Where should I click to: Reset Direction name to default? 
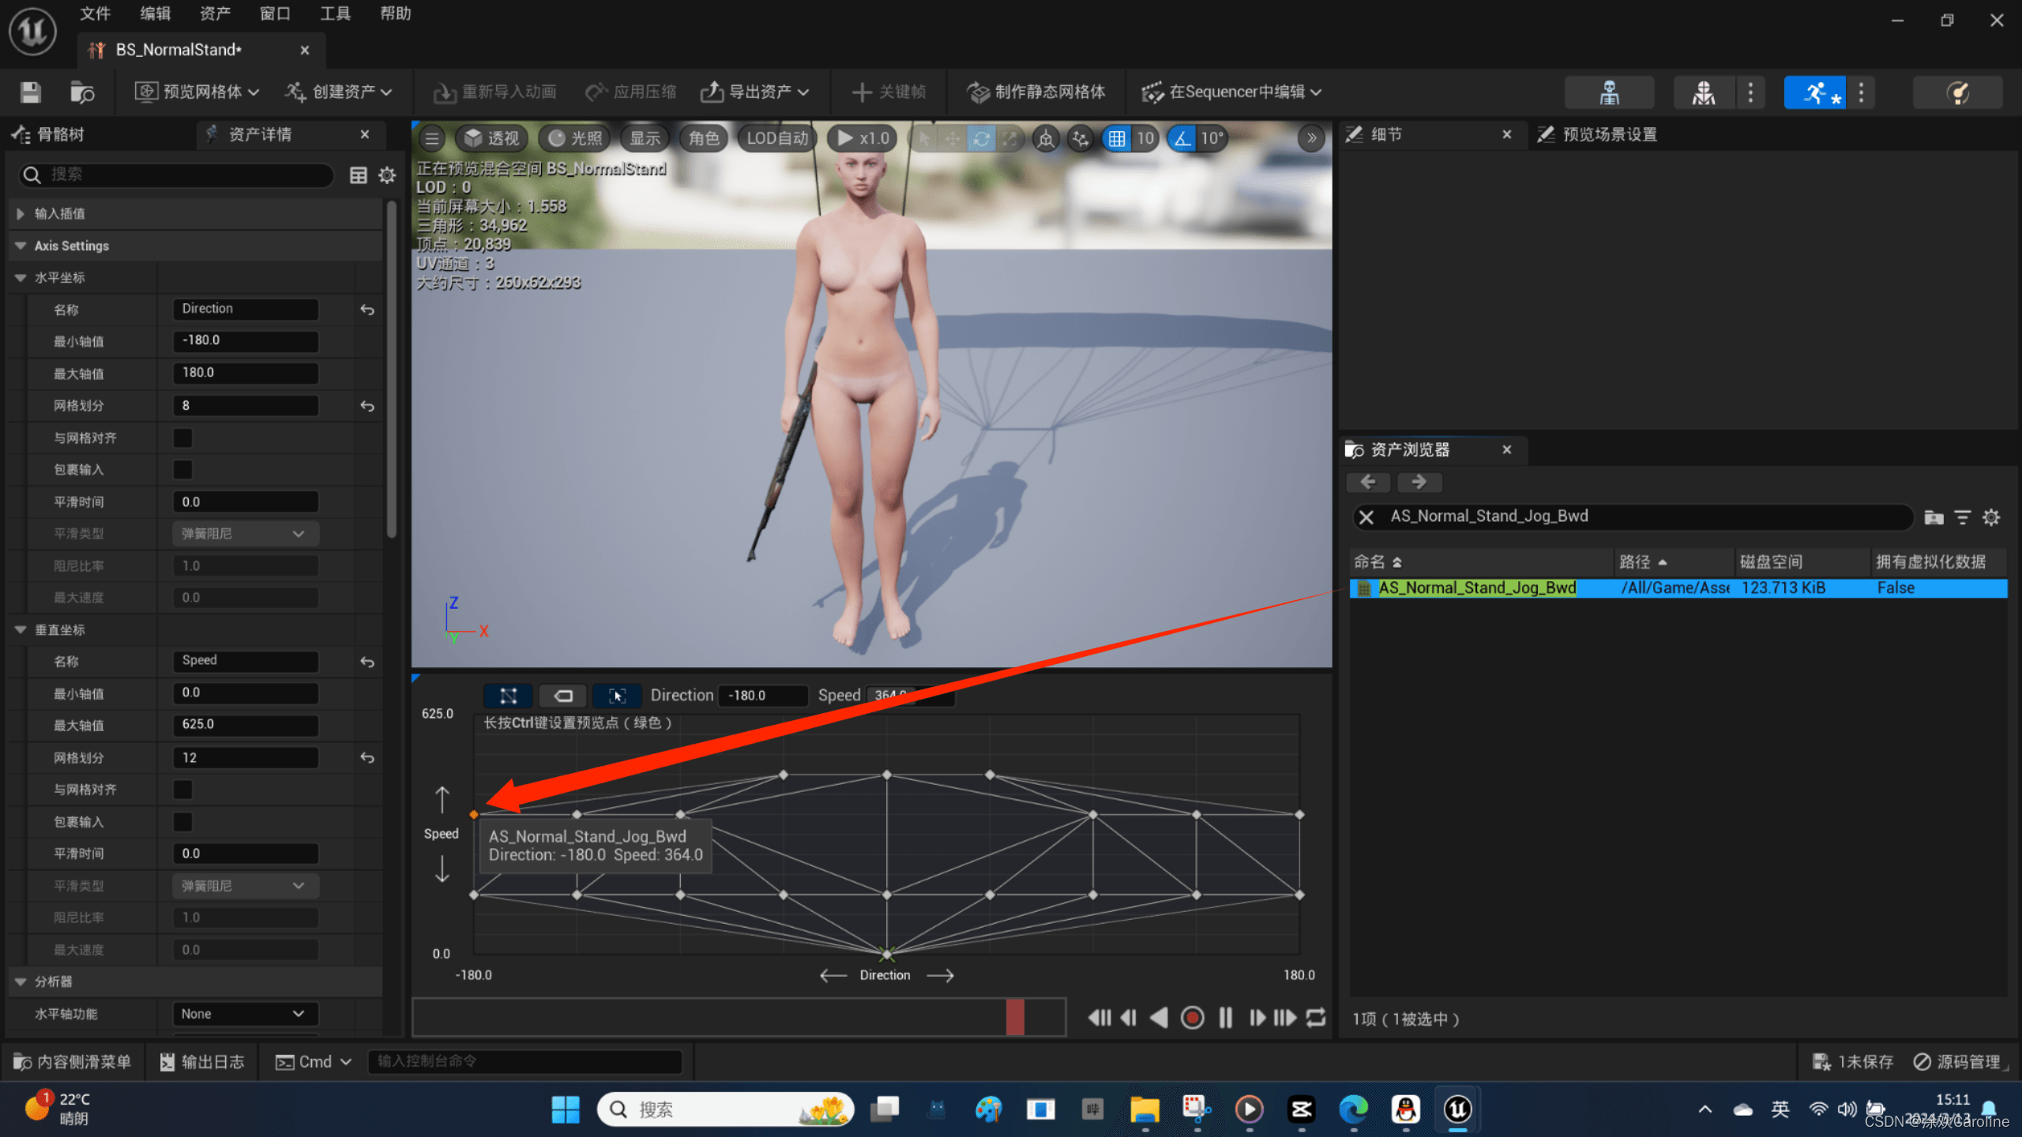coord(367,310)
